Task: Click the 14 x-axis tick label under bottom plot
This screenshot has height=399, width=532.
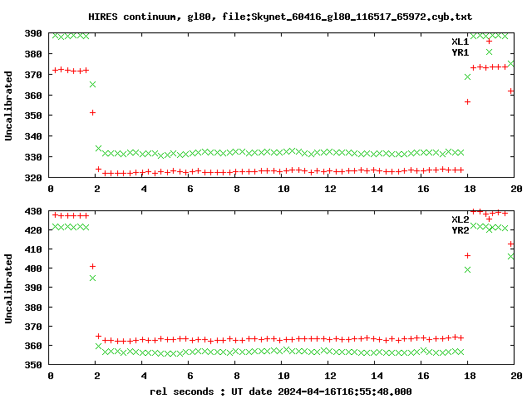Action: [377, 376]
